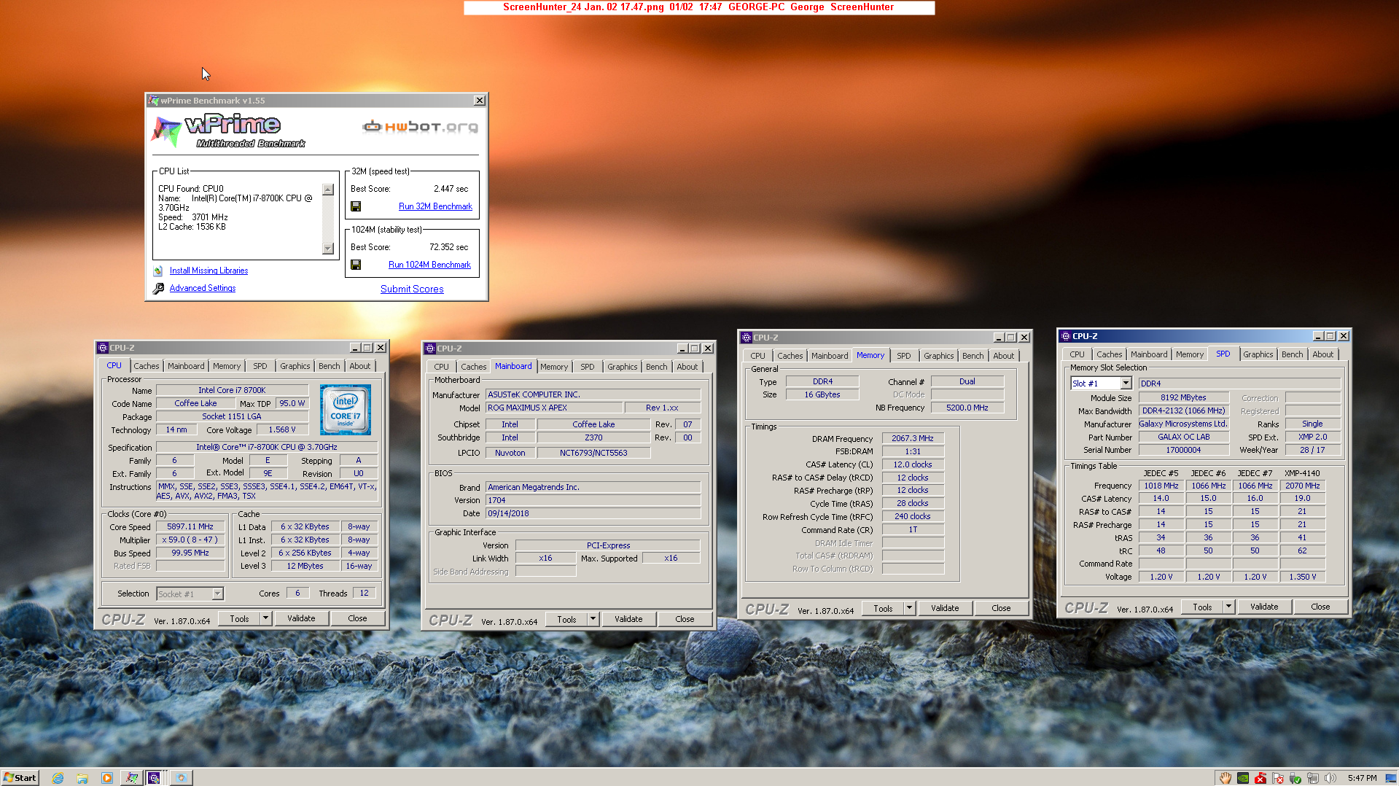Click the HWBOT.org logo in wPrime

click(x=421, y=127)
